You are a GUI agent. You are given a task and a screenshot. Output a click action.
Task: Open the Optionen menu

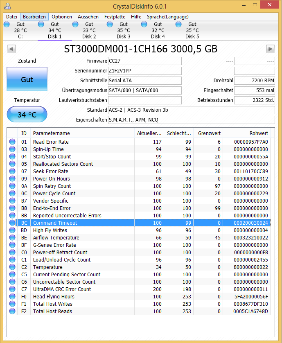click(62, 17)
